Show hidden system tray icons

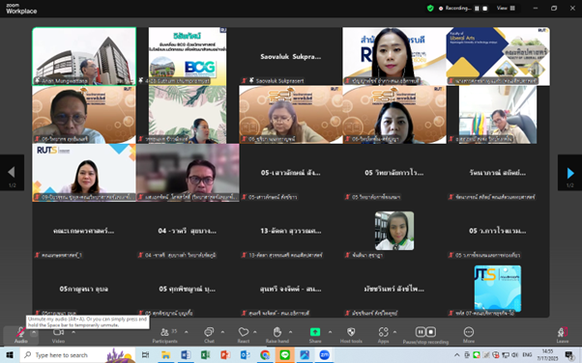[457, 355]
